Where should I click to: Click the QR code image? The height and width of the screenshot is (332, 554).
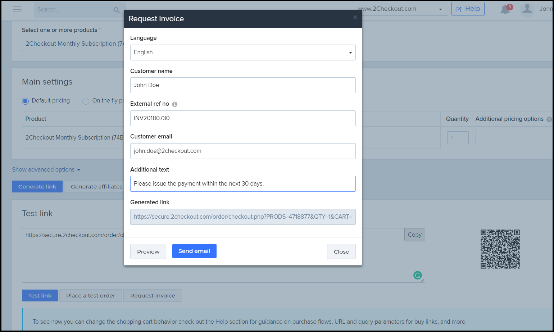click(500, 249)
